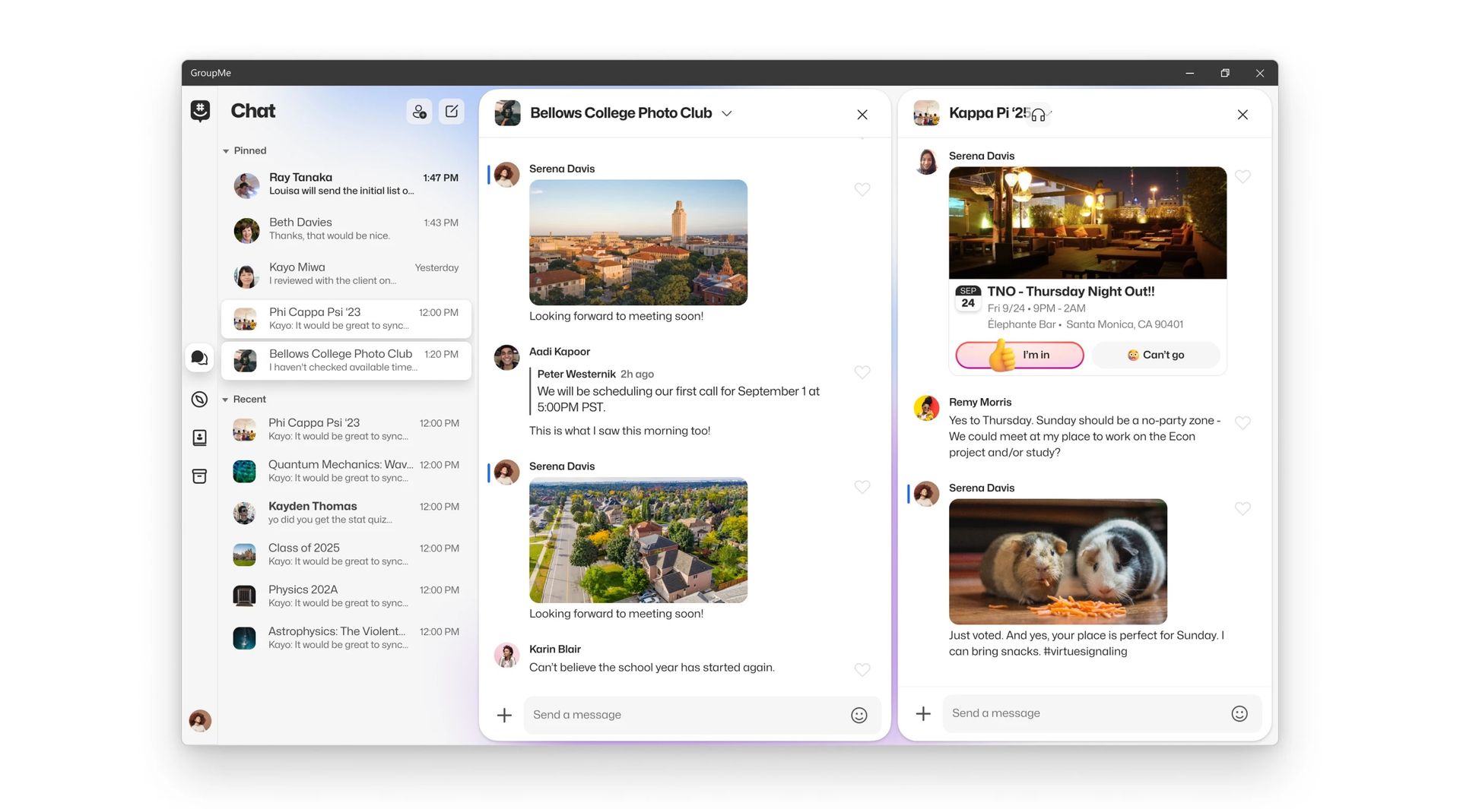This screenshot has width=1460, height=809.
Task: Select the Kayden Thomas chat in the list
Action: 346,512
